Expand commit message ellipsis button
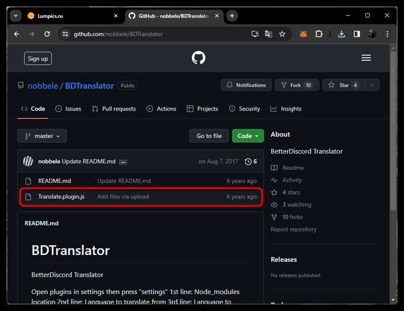This screenshot has height=311, width=404. [123, 162]
